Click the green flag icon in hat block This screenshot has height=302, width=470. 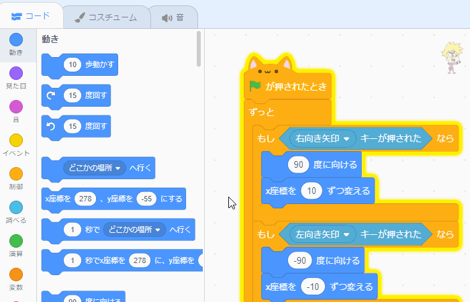pyautogui.click(x=254, y=87)
